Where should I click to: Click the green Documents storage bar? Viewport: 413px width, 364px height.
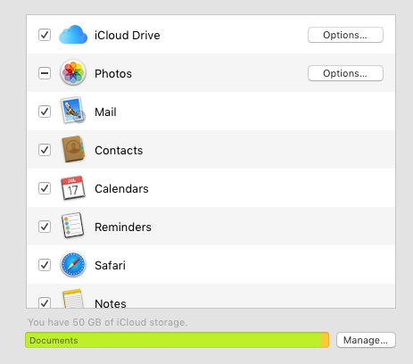coord(173,340)
